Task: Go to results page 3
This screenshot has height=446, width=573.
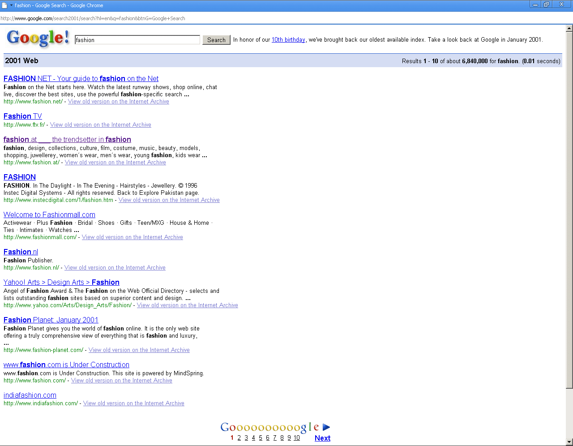Action: 246,437
